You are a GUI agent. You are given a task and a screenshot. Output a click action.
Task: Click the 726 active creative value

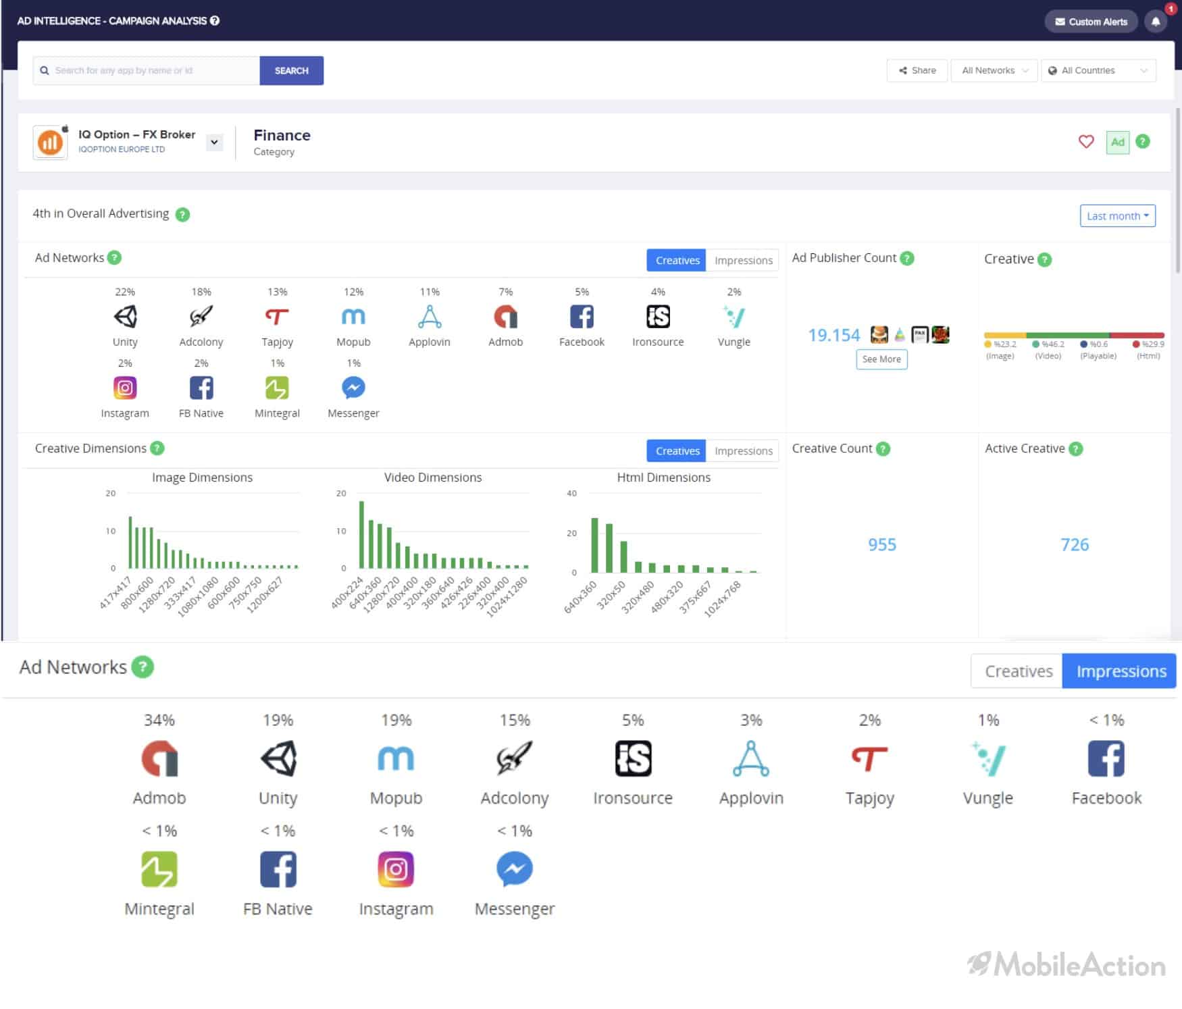(x=1075, y=545)
